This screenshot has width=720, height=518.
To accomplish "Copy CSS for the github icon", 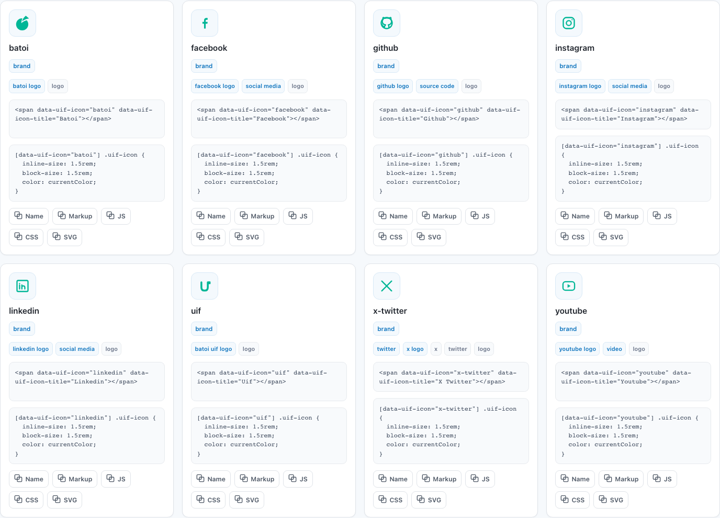I will (390, 237).
